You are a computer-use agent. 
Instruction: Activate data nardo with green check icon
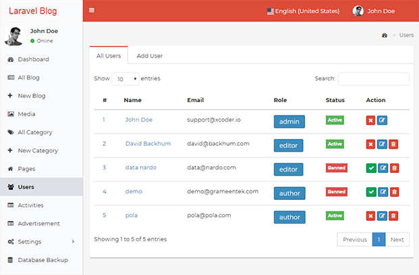point(371,168)
